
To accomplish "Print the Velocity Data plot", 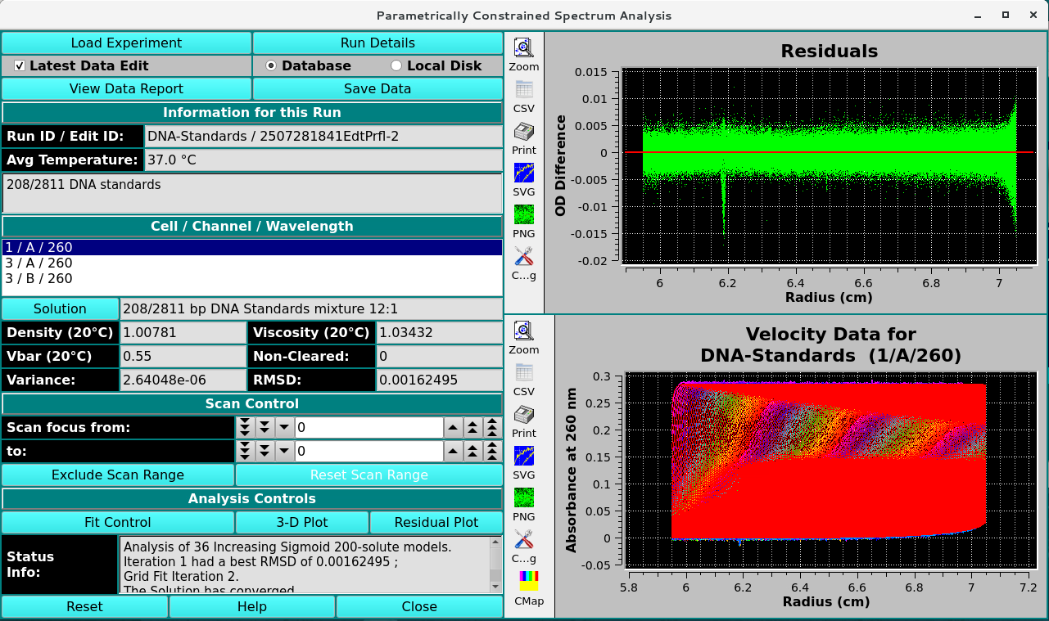I will pyautogui.click(x=524, y=415).
